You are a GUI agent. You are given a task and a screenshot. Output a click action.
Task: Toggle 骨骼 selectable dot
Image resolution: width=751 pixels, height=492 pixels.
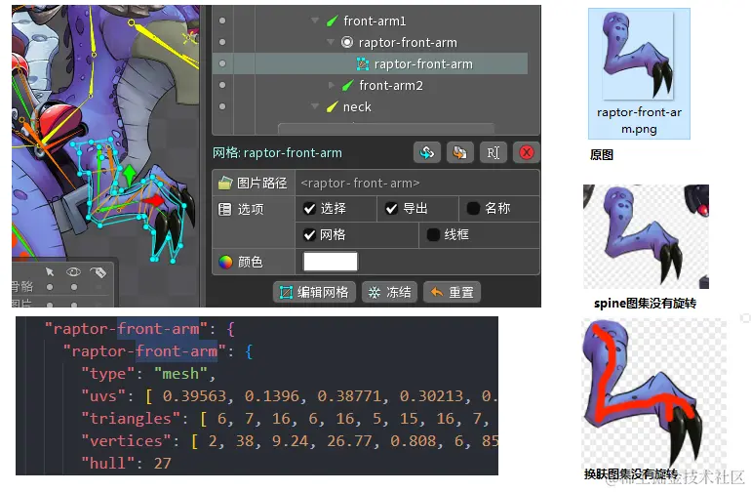pyautogui.click(x=50, y=287)
